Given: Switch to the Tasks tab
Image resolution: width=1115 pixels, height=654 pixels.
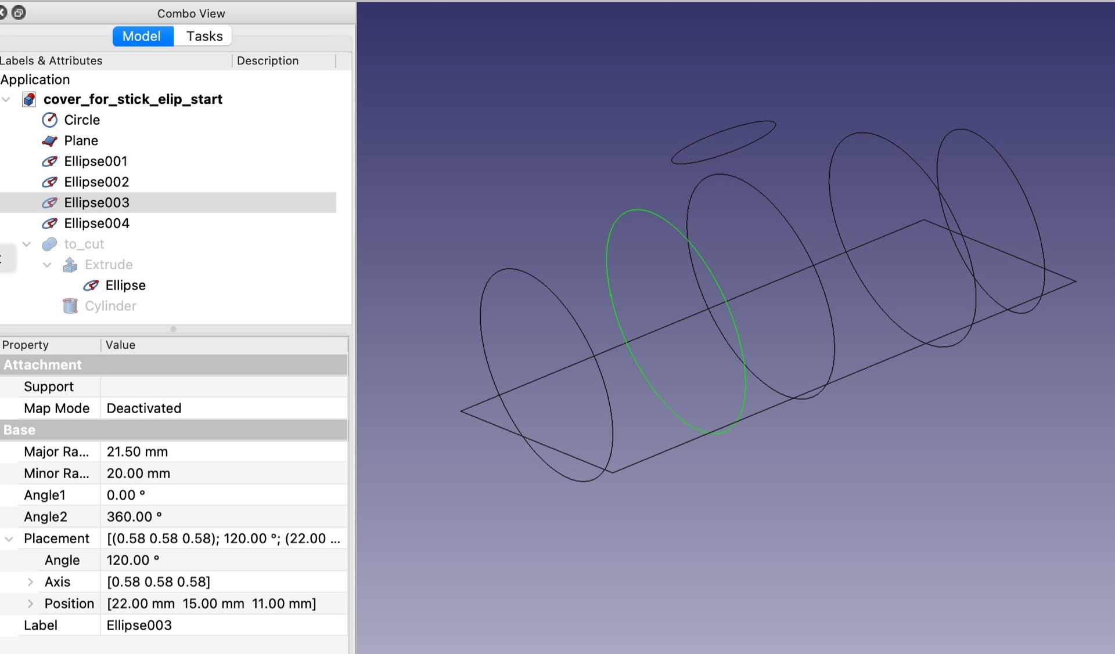Looking at the screenshot, I should click(x=204, y=36).
